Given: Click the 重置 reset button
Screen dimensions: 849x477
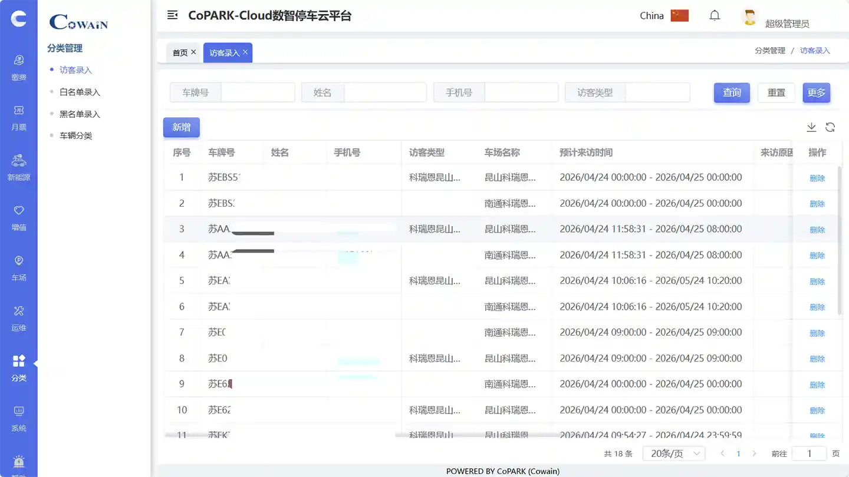Looking at the screenshot, I should pos(776,92).
